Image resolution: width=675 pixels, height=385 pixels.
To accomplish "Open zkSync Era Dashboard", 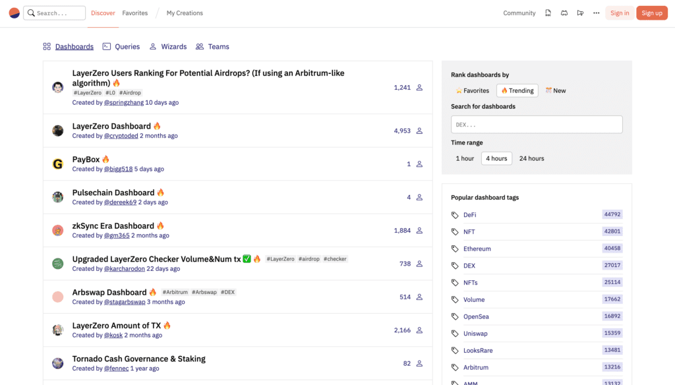I will tap(113, 225).
